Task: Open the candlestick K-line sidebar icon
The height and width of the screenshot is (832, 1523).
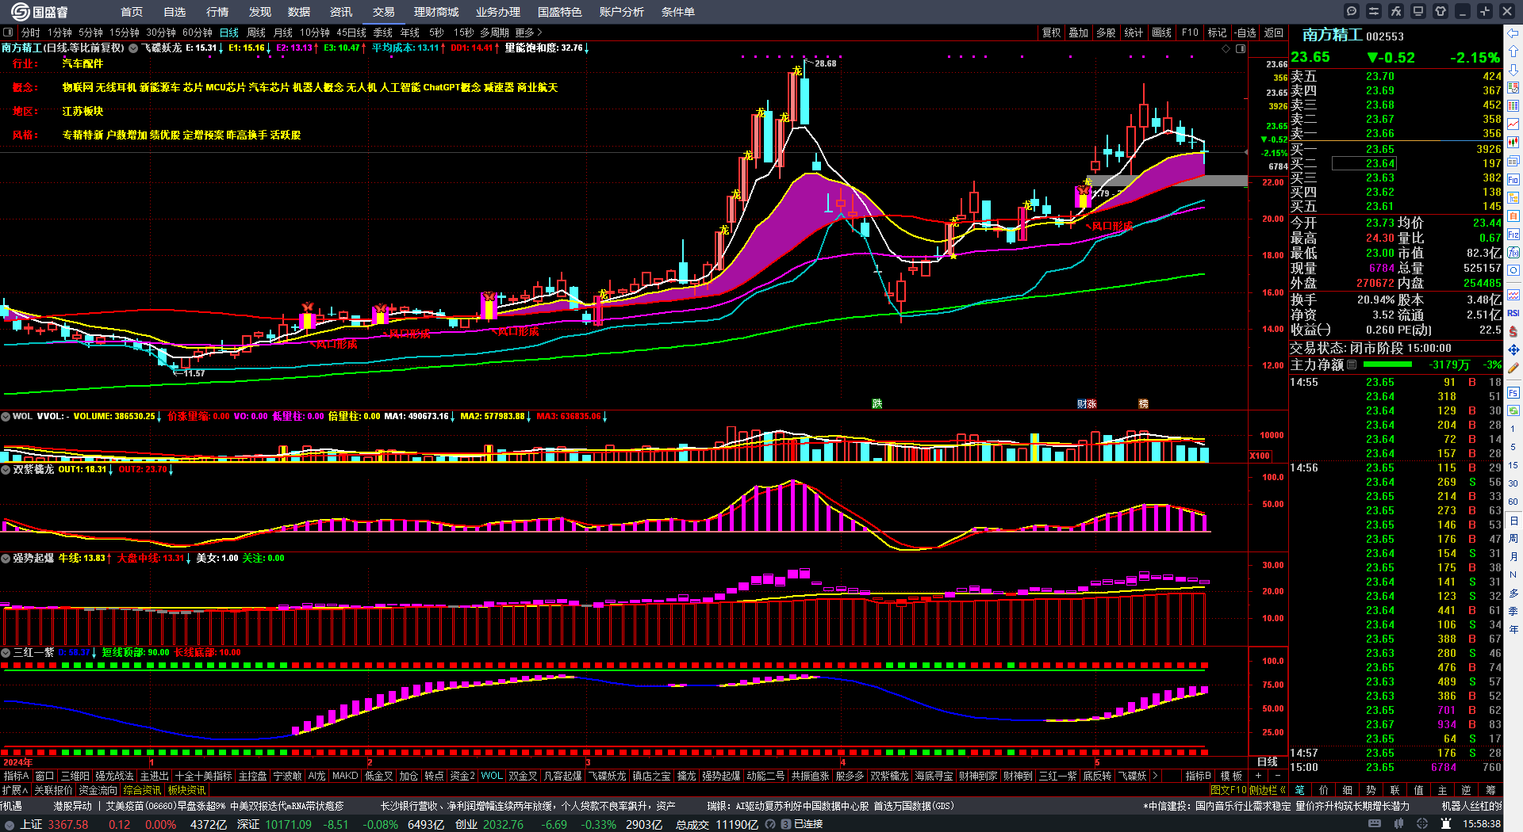Action: [x=1513, y=143]
